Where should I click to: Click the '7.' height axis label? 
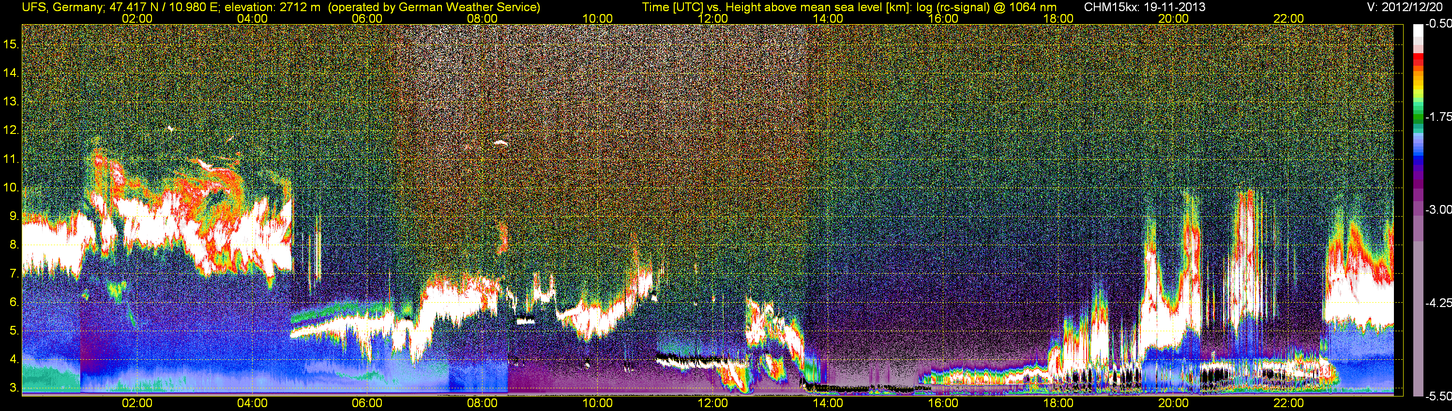click(x=14, y=274)
